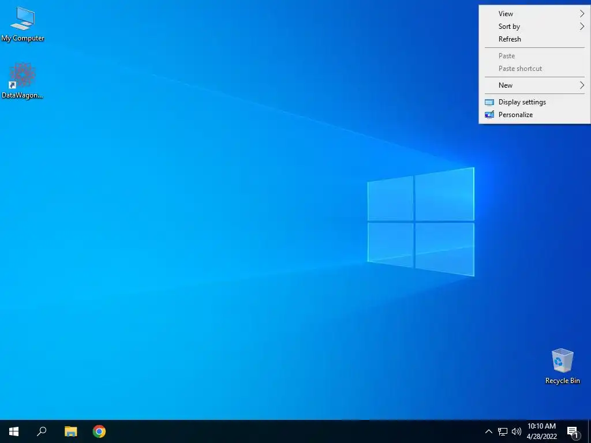
Task: Open the Windows Start menu
Action: pyautogui.click(x=14, y=431)
